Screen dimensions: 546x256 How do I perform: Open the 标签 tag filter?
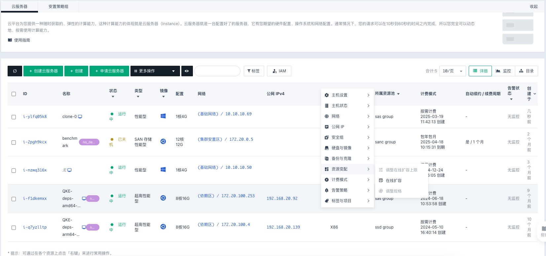click(254, 71)
